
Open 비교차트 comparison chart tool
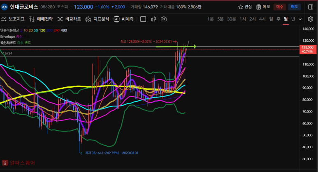click(x=69, y=19)
